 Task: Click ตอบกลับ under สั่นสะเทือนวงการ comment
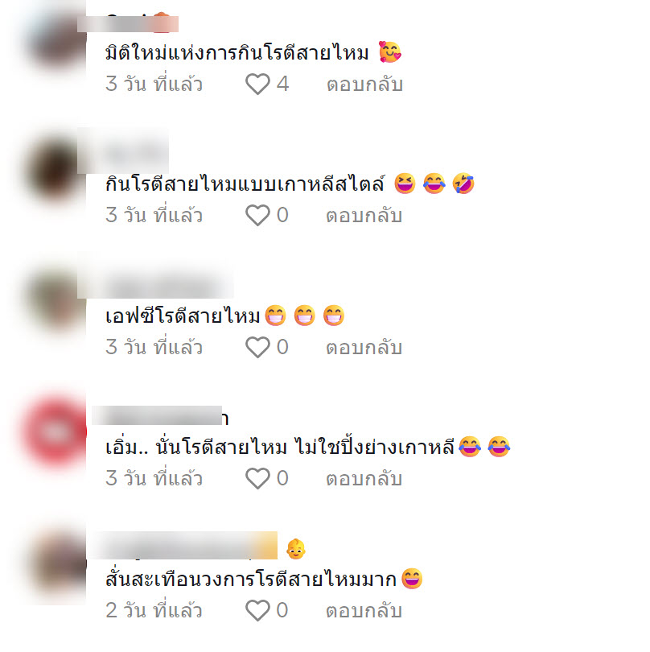[x=364, y=610]
